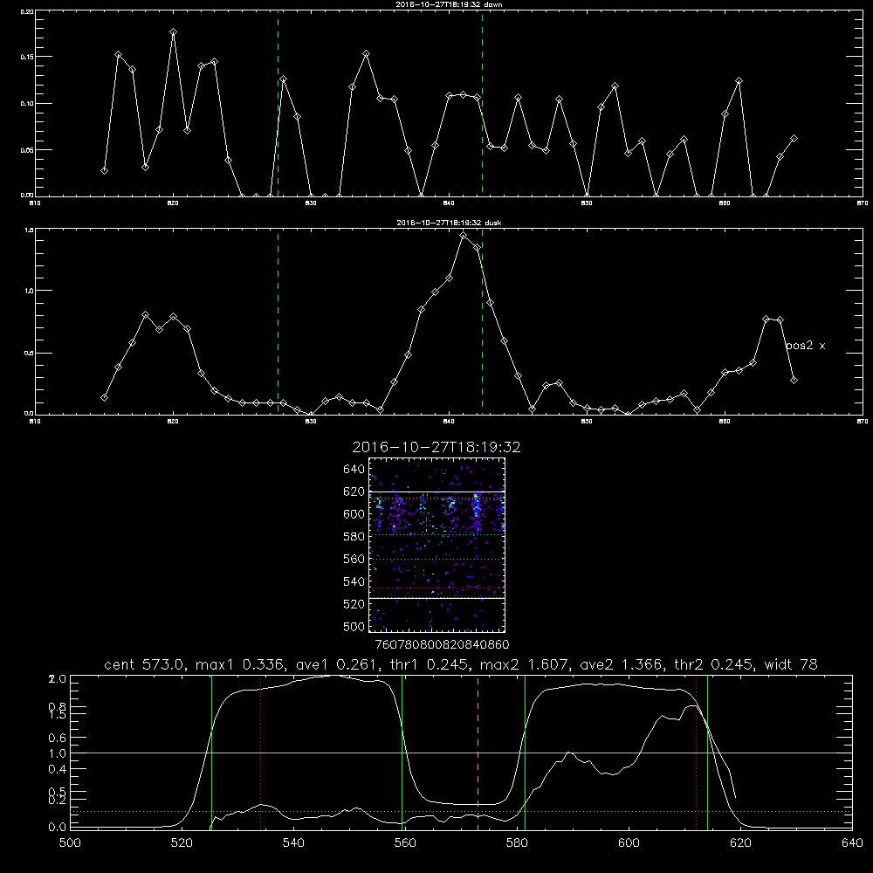The height and width of the screenshot is (873, 873).
Task: Click the spectral image thumbnail in the center
Action: point(437,545)
